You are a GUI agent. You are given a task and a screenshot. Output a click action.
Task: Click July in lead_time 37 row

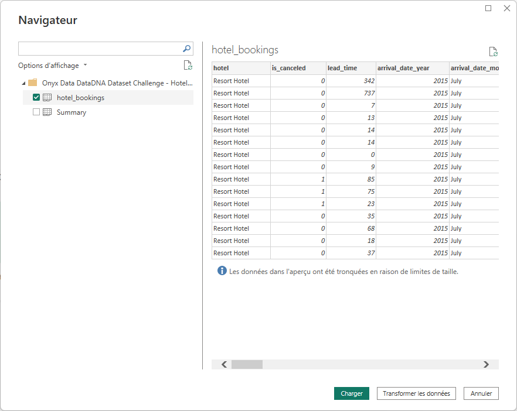pyautogui.click(x=474, y=253)
